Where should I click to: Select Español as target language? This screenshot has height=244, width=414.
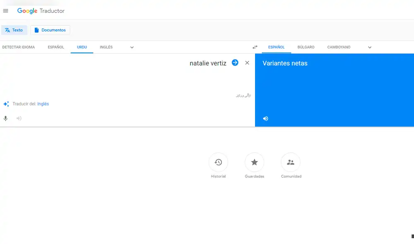click(x=277, y=47)
